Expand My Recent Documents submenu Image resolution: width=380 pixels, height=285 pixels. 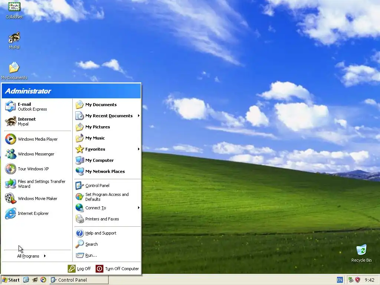(108, 116)
